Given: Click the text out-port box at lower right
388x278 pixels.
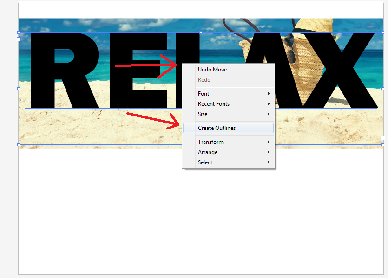Looking at the screenshot, I should pos(383,138).
